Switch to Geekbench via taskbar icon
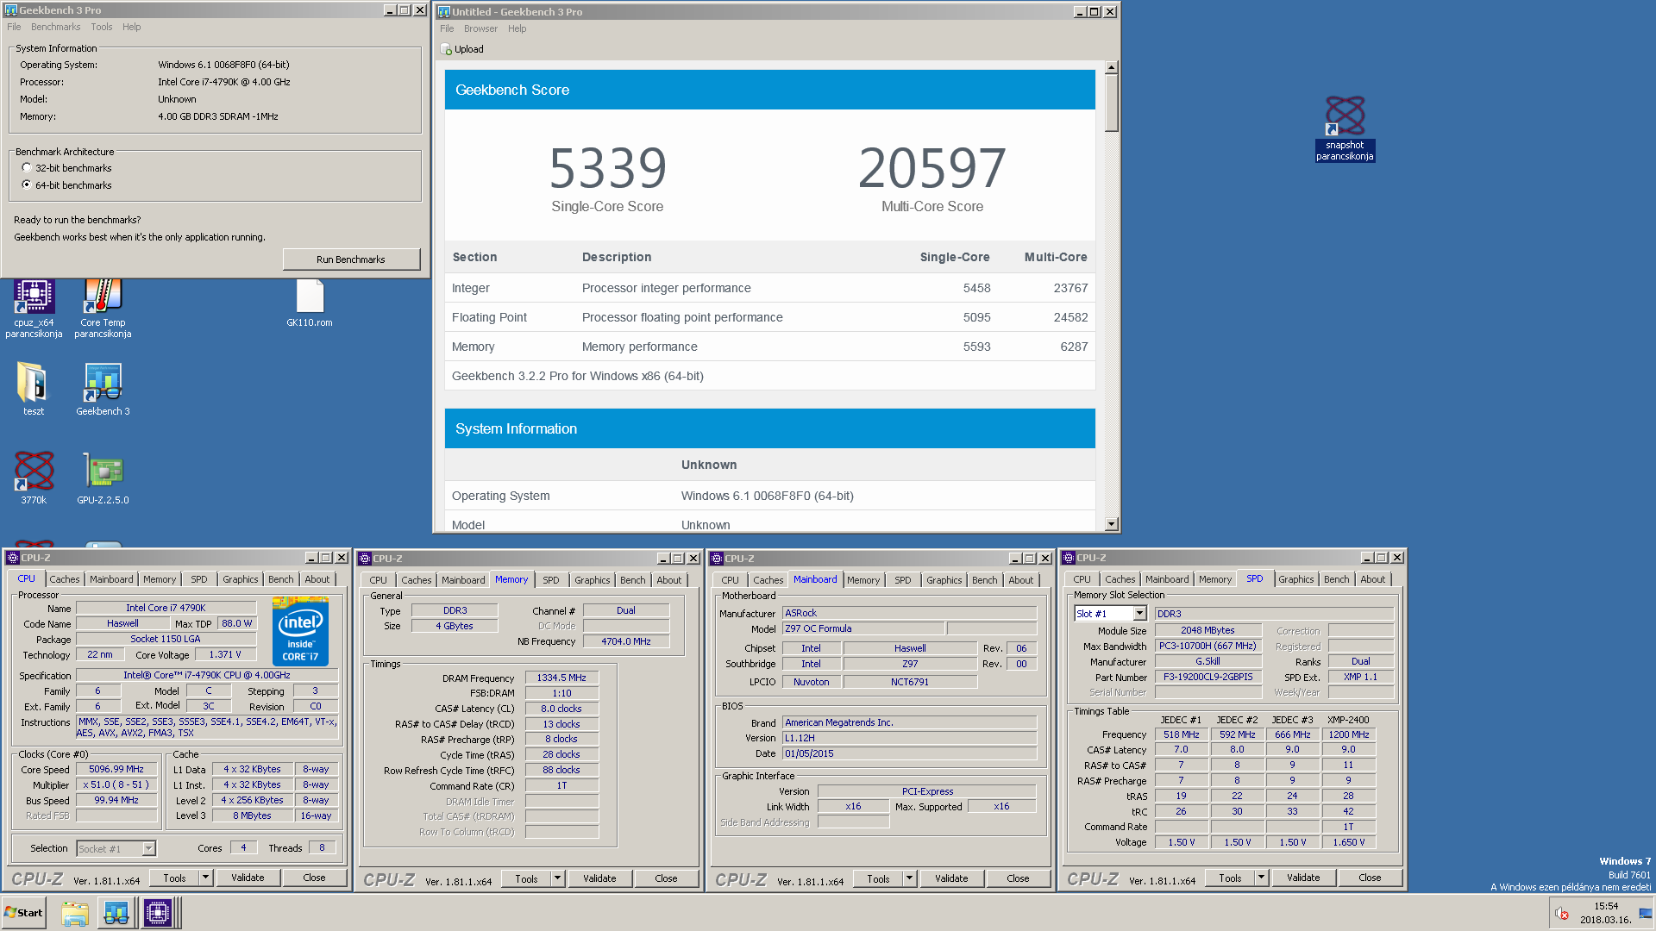1656x931 pixels. point(116,913)
